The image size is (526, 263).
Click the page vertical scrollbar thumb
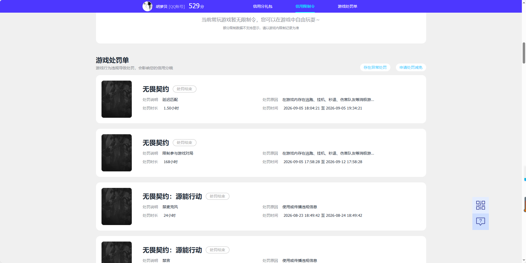[x=524, y=53]
